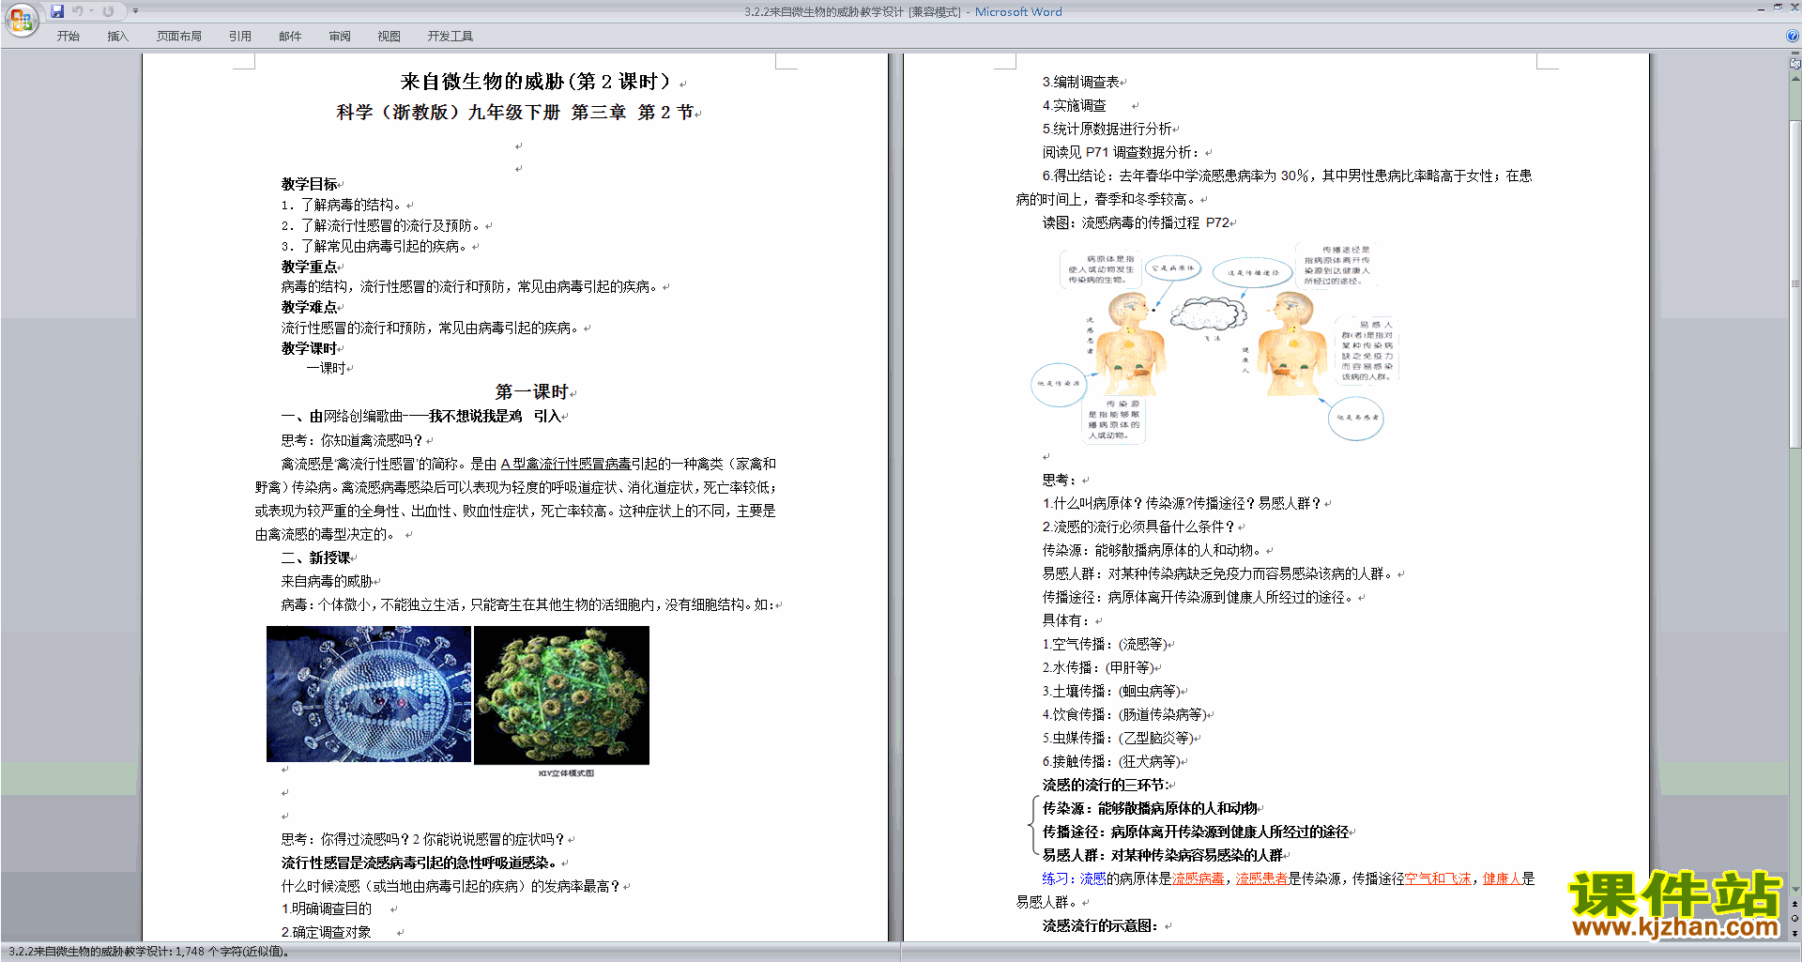This screenshot has height=962, width=1802.
Task: Switch to the 引用 tab
Action: 240,37
